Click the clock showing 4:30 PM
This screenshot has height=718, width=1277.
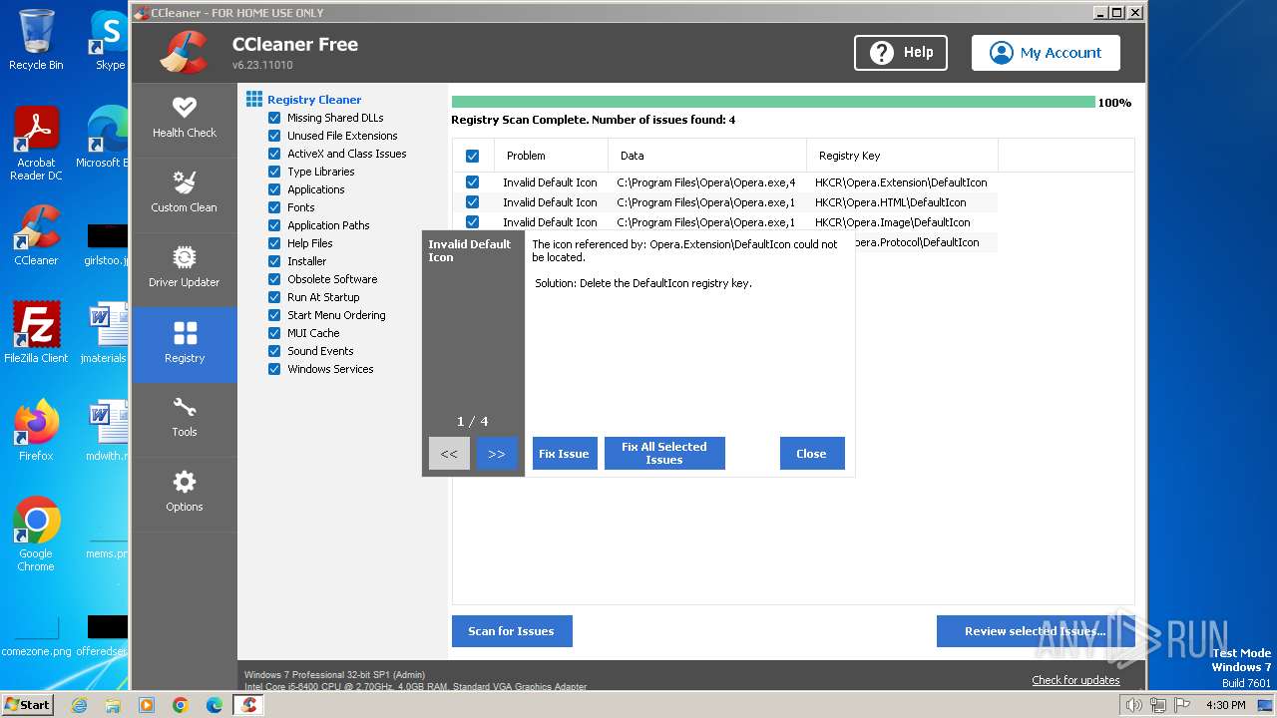coord(1225,705)
